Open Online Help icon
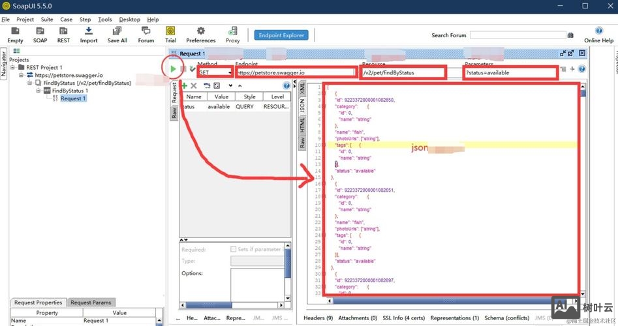Image resolution: width=618 pixels, height=326 pixels. tap(598, 35)
